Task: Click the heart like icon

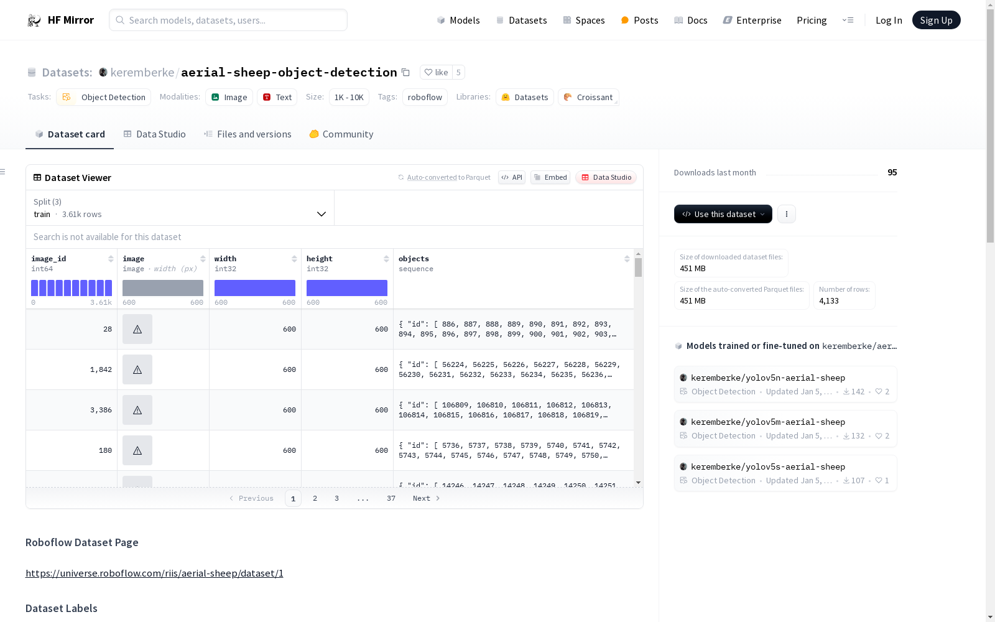Action: click(428, 72)
